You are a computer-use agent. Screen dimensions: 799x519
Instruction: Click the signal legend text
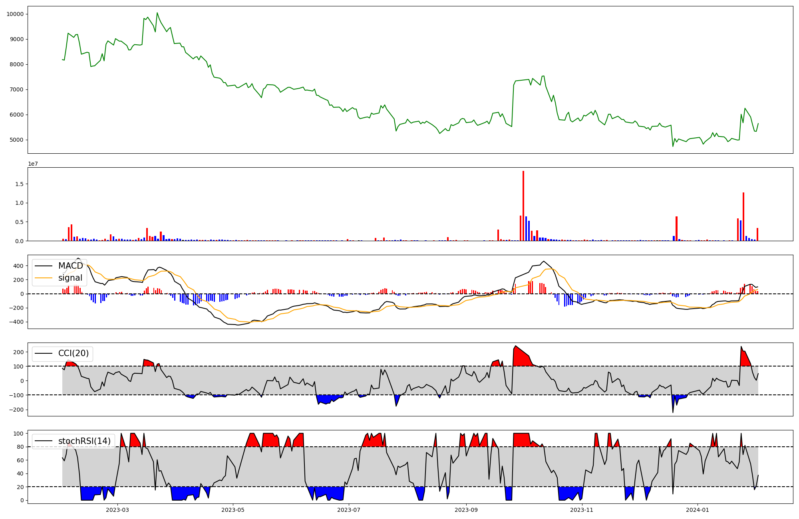[70, 278]
